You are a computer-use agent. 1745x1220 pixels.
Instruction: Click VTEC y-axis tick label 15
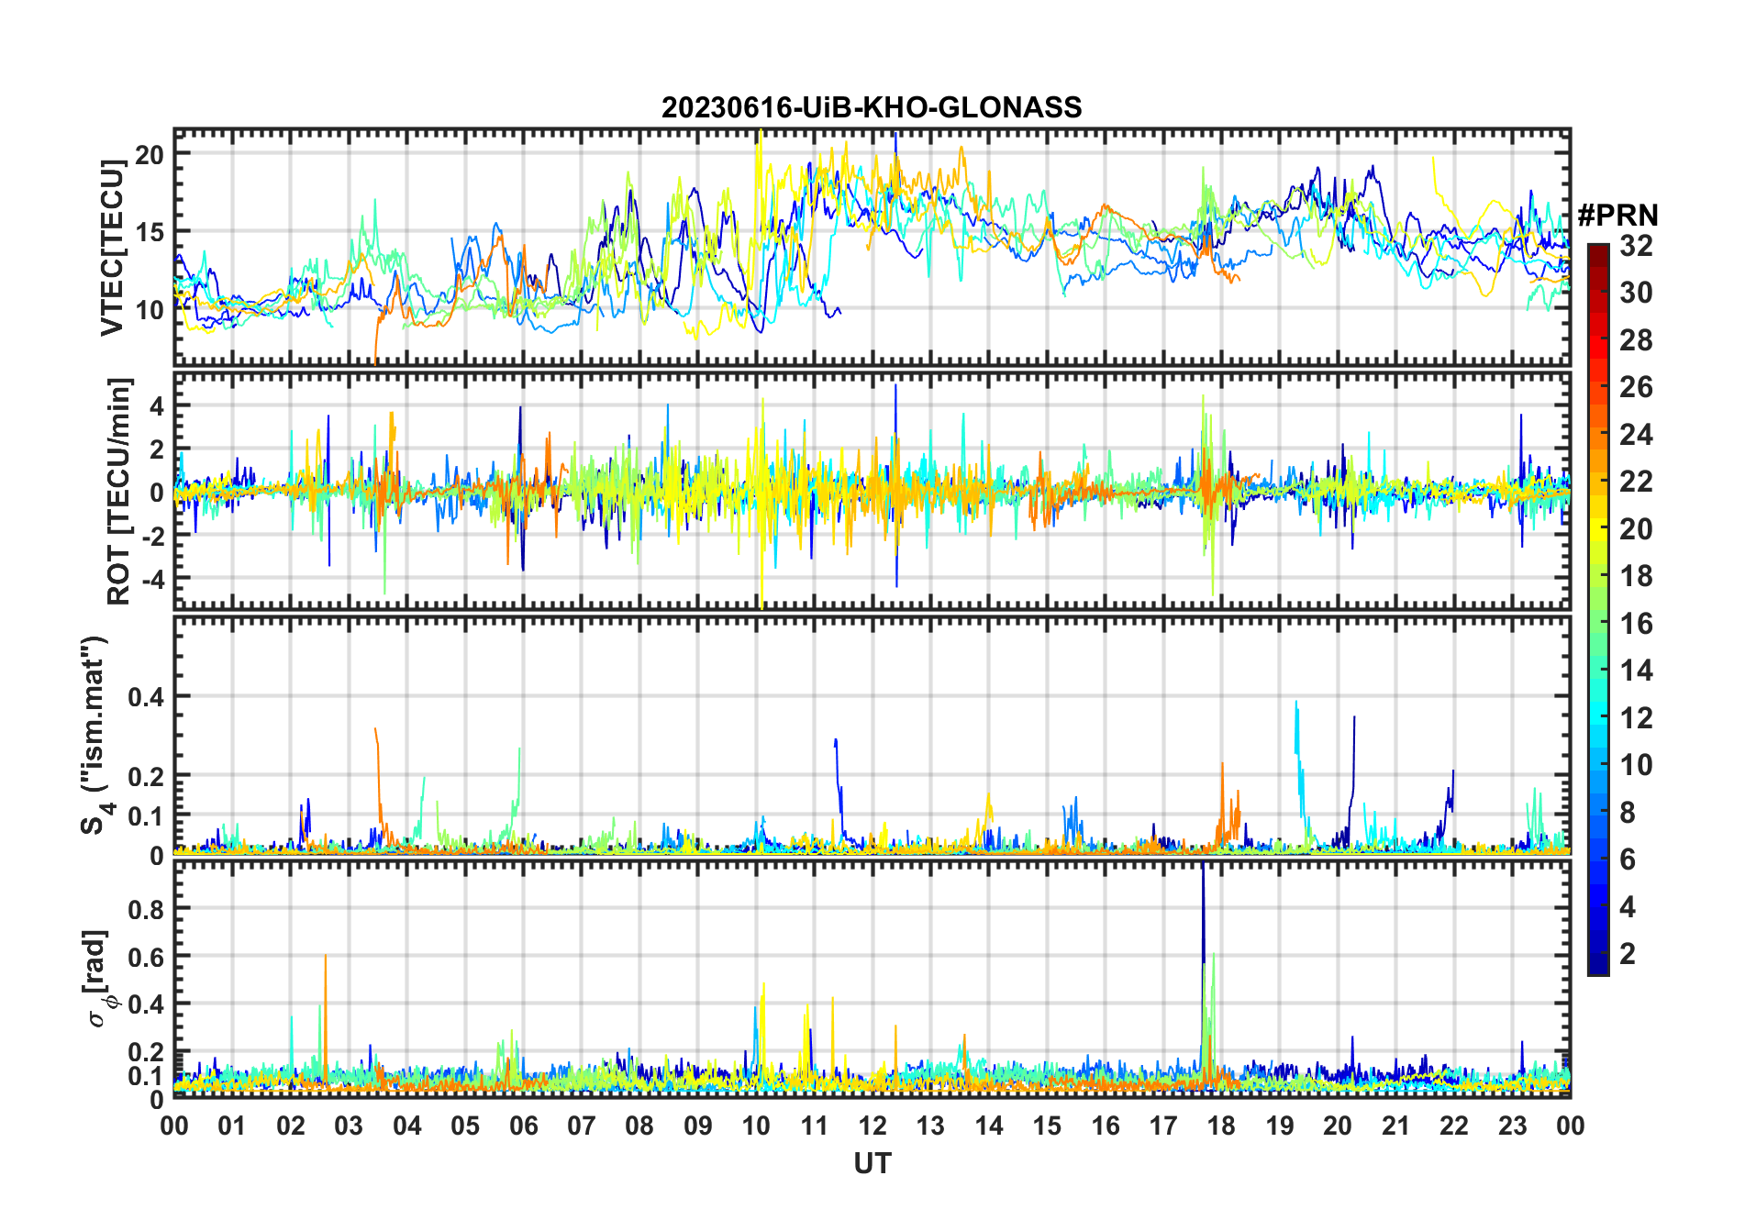(150, 232)
